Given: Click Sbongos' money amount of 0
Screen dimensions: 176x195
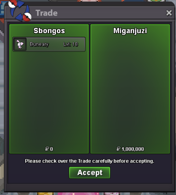Looking at the screenshot, I should 52,149.
